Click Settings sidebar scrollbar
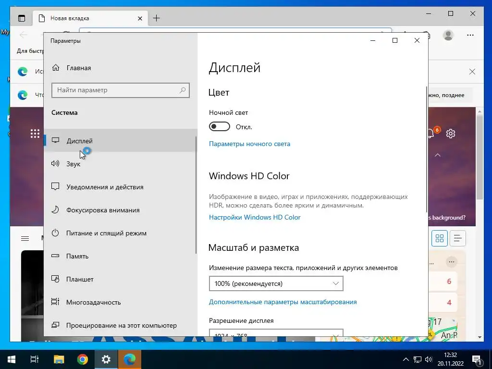 tap(196, 195)
